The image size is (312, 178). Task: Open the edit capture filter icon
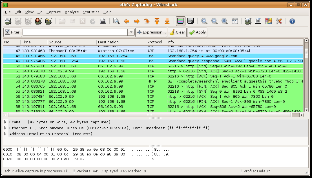(248, 21)
